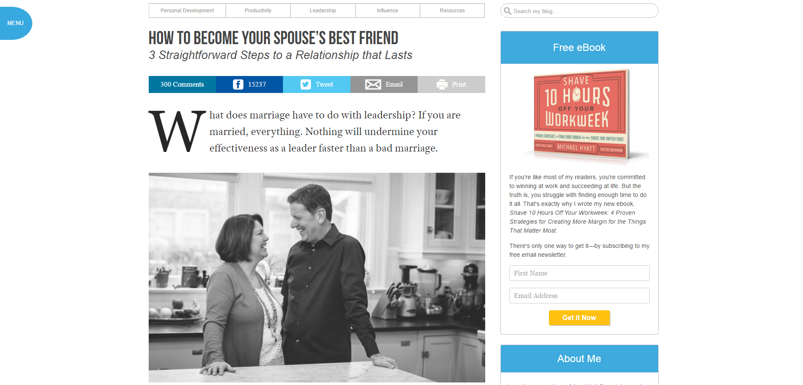
Task: Open the Personal Development menu
Action: pyautogui.click(x=187, y=11)
